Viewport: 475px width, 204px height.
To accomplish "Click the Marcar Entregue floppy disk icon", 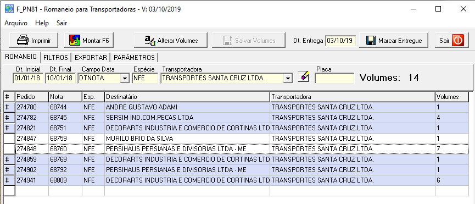I will [371, 40].
